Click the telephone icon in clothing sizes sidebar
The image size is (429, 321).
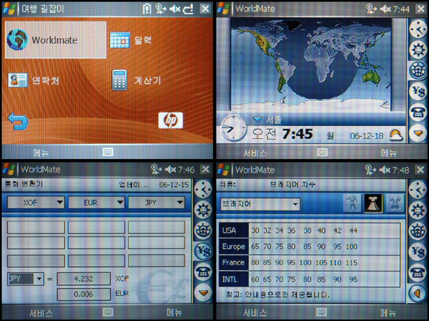click(x=418, y=272)
